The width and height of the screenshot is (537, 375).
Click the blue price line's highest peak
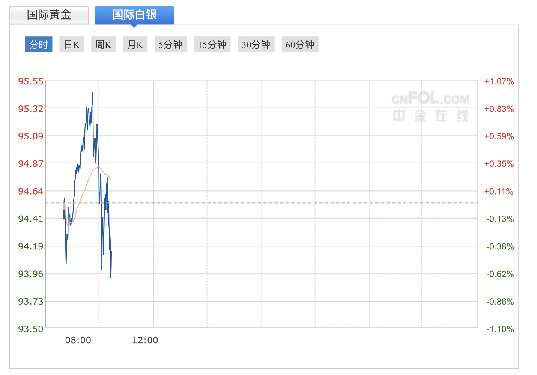pos(93,93)
